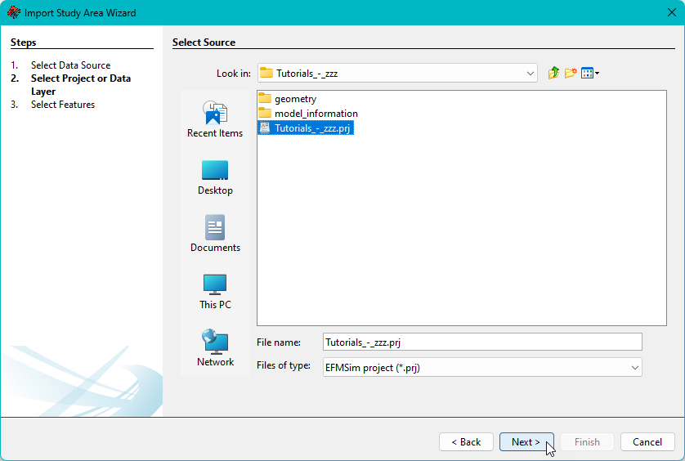The image size is (685, 461).
Task: Click the Select Data Source step
Action: [70, 65]
